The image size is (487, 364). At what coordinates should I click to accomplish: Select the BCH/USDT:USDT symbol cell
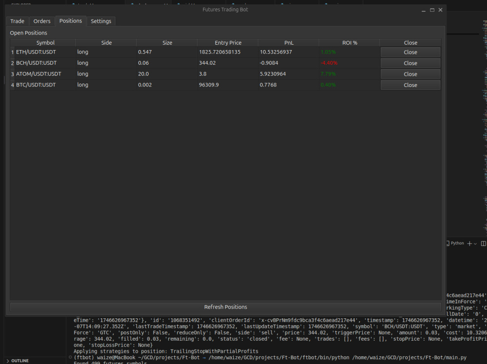tap(45, 63)
